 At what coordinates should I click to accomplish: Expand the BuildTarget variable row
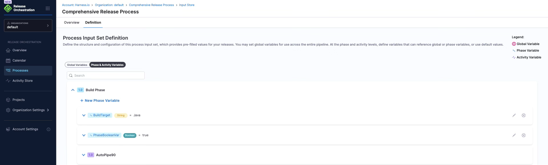(x=84, y=115)
